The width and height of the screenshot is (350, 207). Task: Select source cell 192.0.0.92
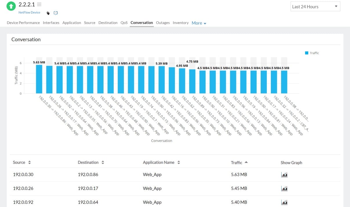(x=23, y=202)
